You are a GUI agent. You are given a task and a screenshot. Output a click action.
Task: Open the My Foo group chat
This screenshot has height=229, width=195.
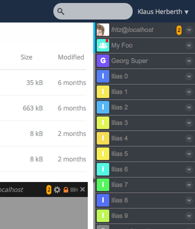(x=145, y=45)
